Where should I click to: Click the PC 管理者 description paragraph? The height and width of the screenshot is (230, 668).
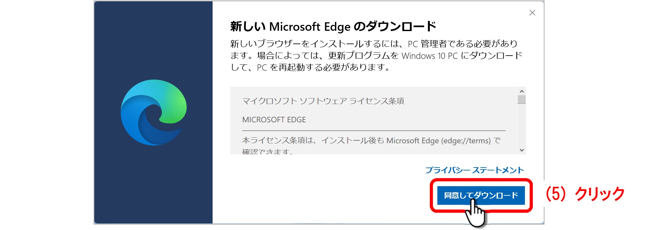point(376,55)
